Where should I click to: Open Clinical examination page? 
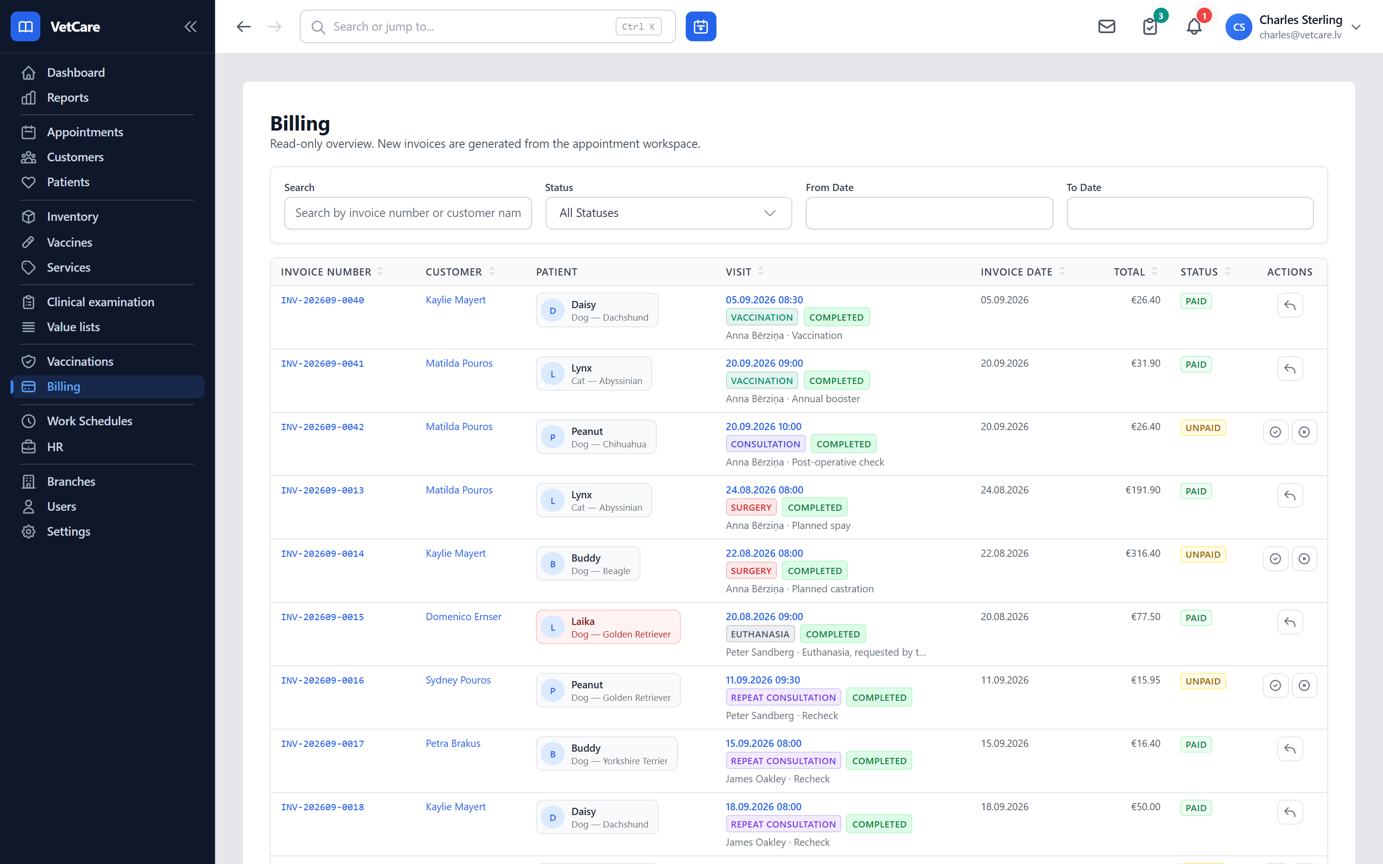point(108,302)
